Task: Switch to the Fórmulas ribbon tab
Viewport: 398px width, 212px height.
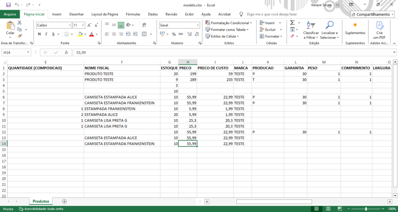Action: (x=133, y=14)
